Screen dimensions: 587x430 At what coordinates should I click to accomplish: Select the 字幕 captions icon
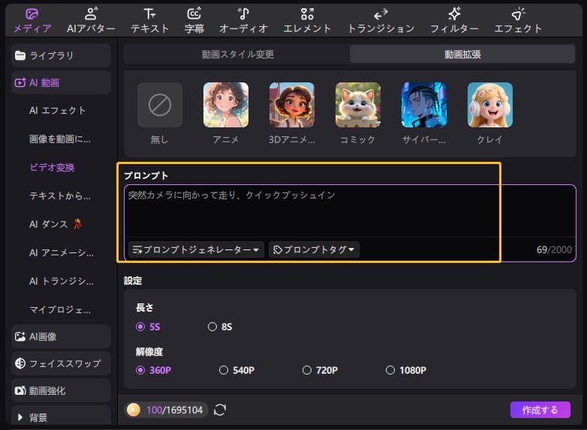pyautogui.click(x=194, y=20)
